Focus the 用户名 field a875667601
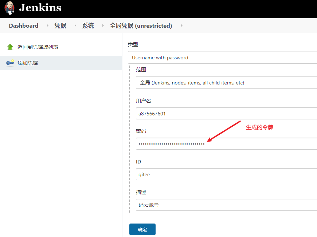The width and height of the screenshot is (317, 237). tap(226, 114)
